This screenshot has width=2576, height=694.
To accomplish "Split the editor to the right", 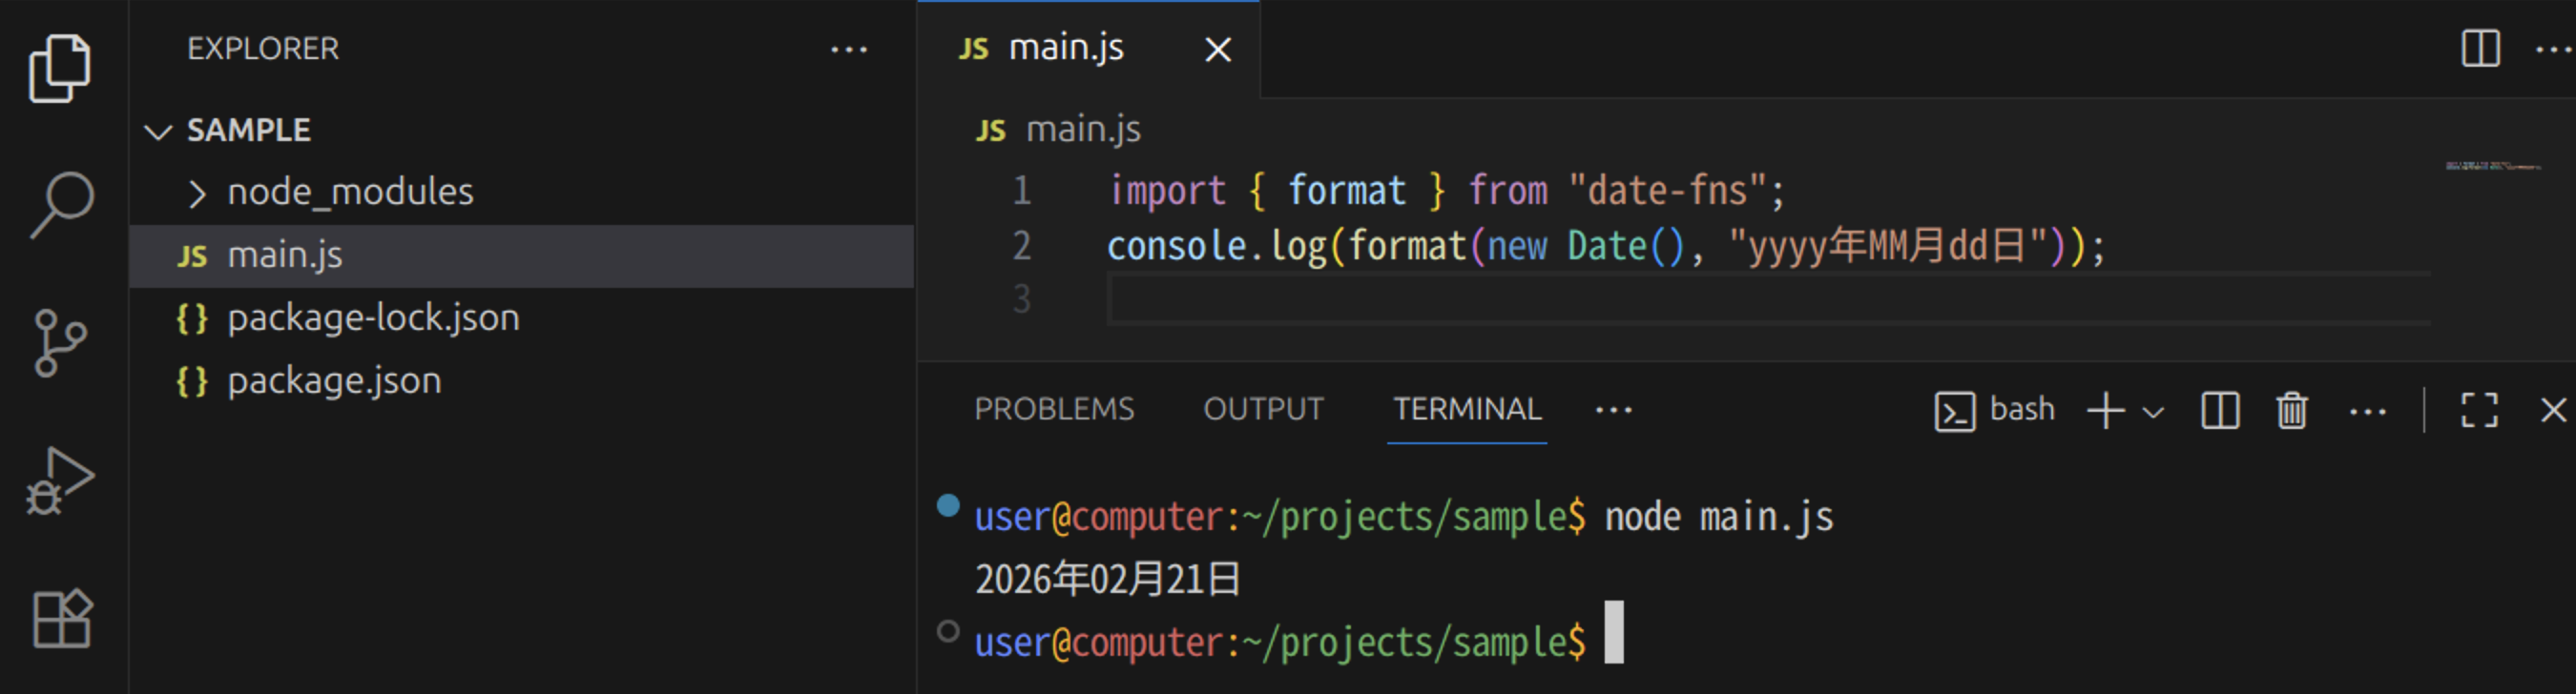I will (x=2480, y=48).
